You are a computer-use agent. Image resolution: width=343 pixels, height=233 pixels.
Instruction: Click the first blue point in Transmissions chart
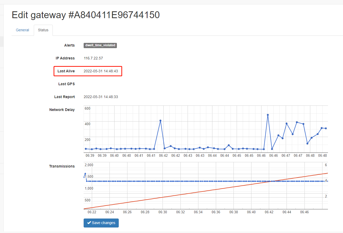coord(85,174)
